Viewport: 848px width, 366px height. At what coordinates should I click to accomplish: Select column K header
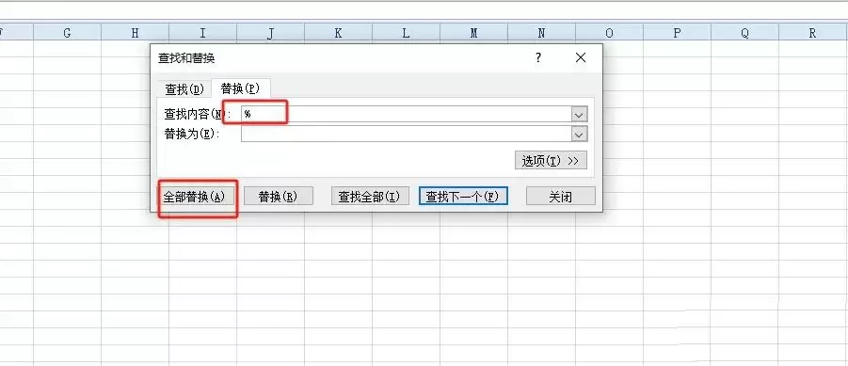point(338,32)
